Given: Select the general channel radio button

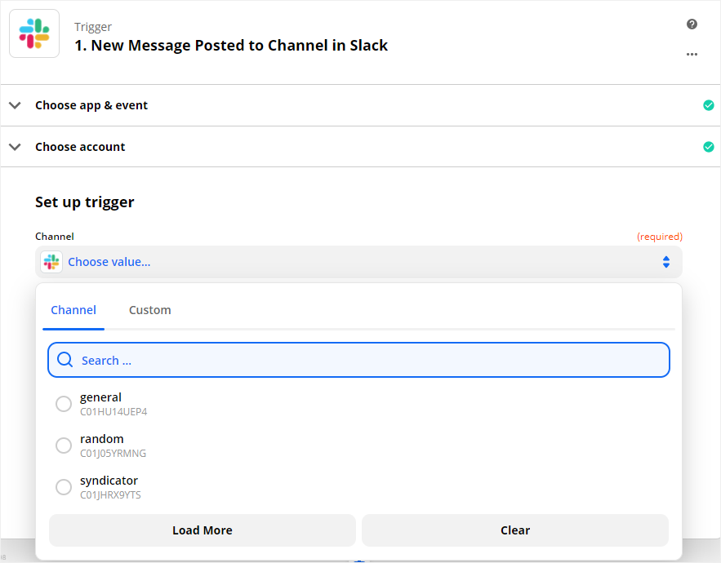Looking at the screenshot, I should (x=64, y=404).
